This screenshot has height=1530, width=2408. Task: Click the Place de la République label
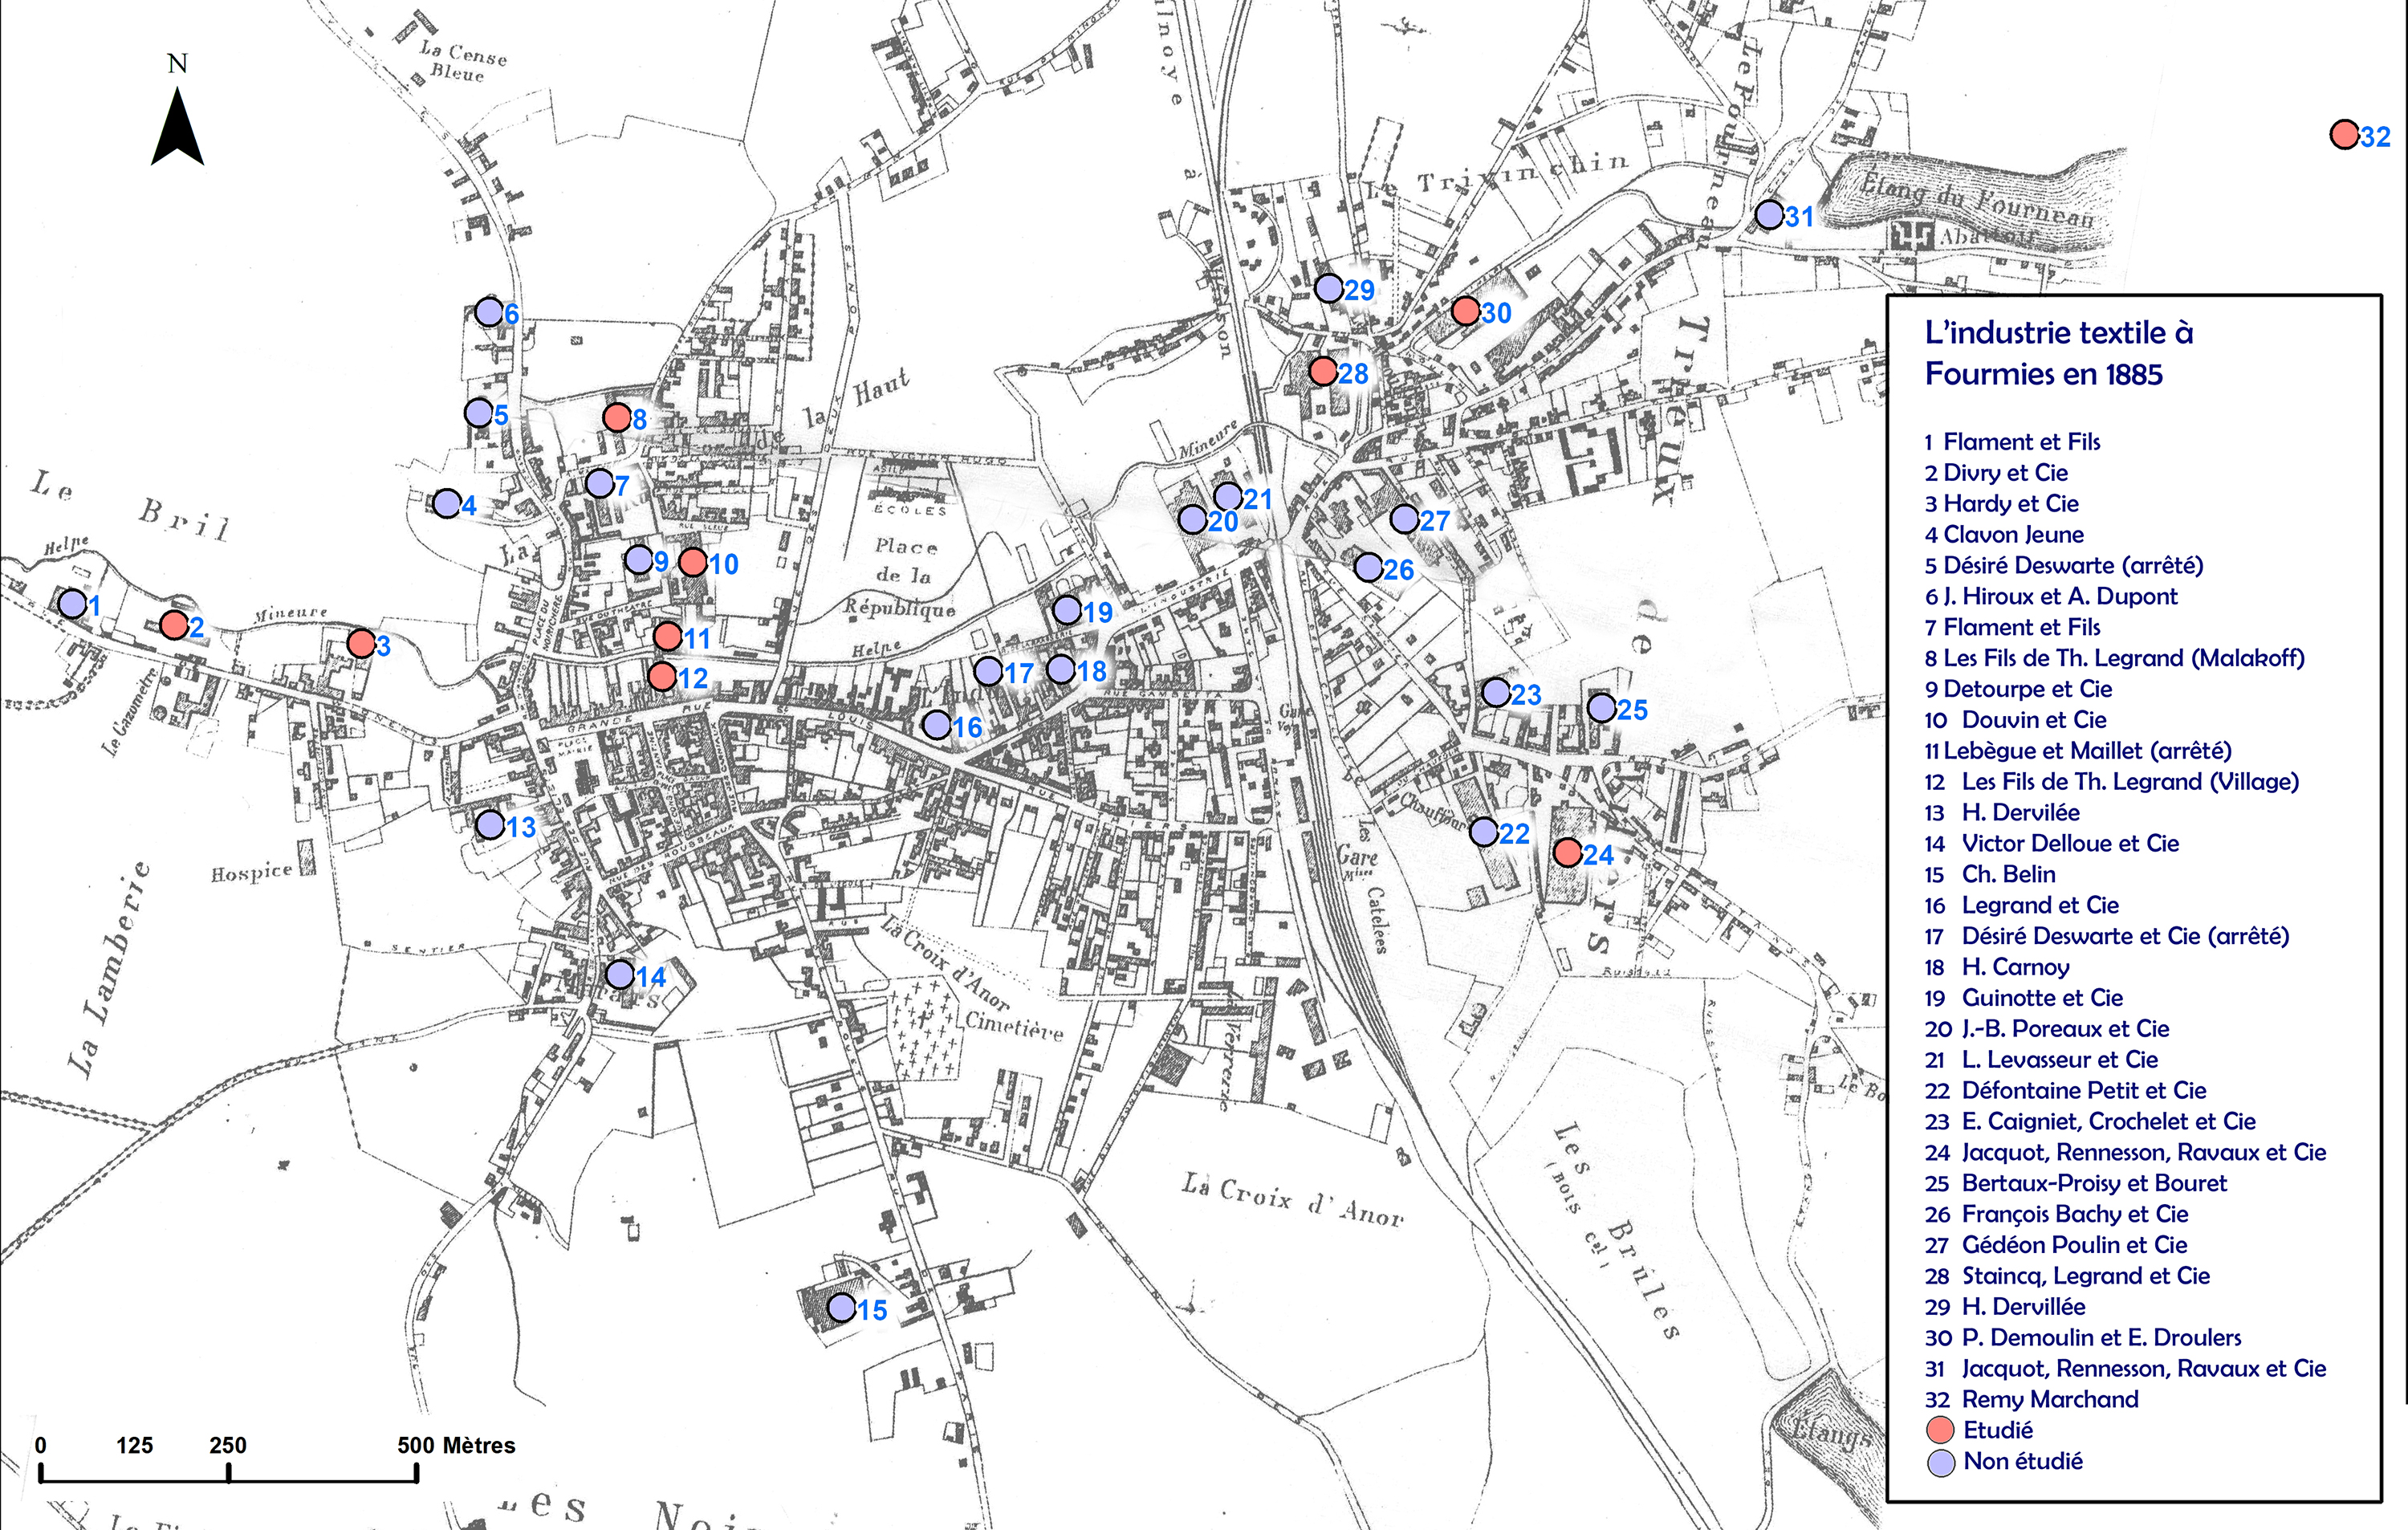pos(900,576)
